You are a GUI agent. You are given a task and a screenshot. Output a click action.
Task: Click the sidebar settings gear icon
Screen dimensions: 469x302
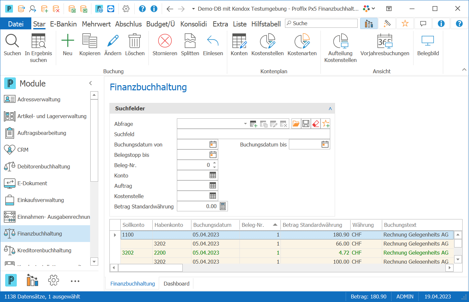point(54,280)
